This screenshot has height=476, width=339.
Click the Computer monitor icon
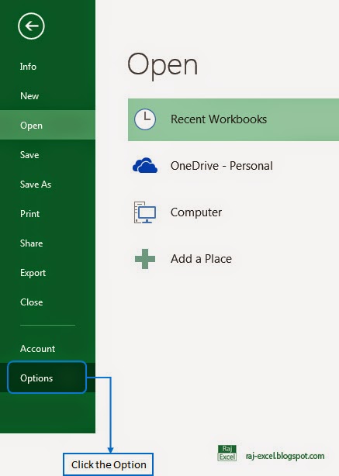tap(145, 212)
